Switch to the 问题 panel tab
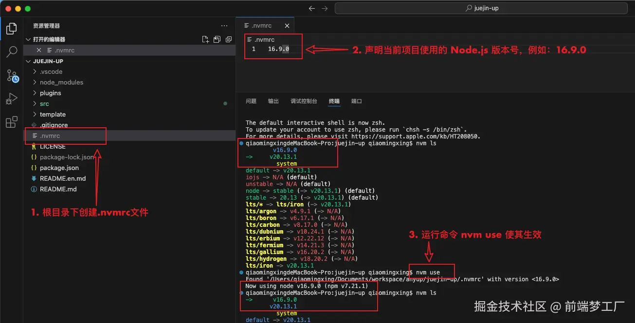This screenshot has height=323, width=635. (x=251, y=101)
